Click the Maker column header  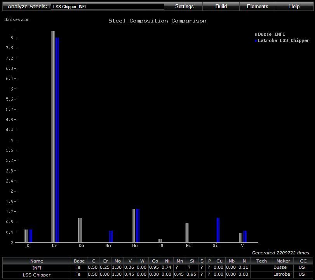point(283,261)
